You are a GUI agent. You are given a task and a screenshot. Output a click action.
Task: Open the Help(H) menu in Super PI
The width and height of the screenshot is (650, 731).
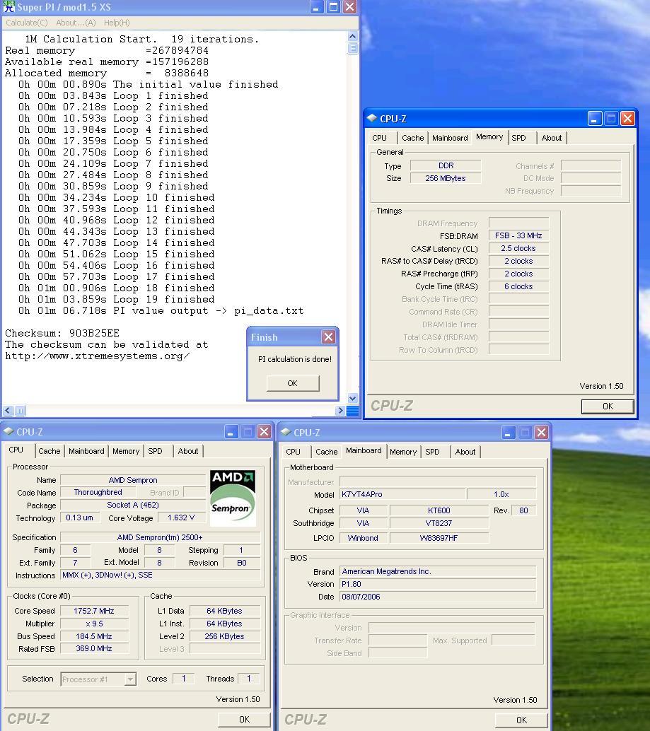coord(117,23)
